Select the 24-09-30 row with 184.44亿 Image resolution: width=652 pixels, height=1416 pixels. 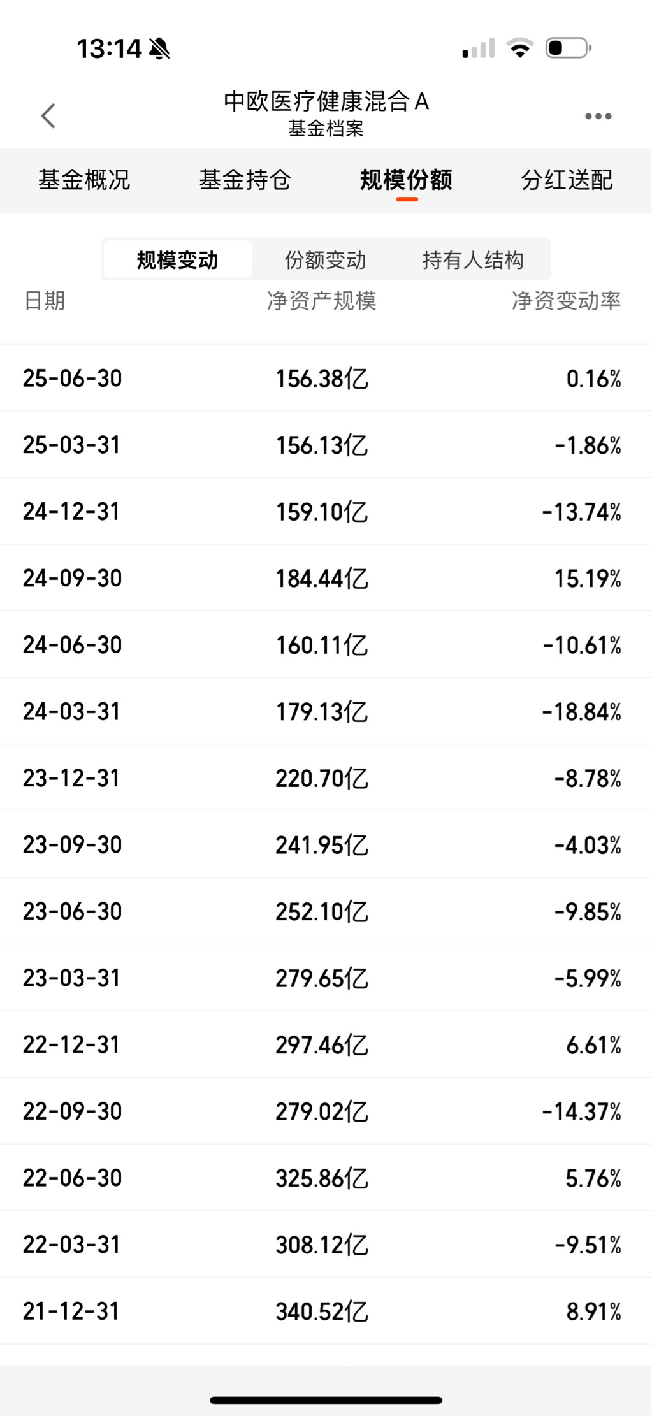(326, 578)
